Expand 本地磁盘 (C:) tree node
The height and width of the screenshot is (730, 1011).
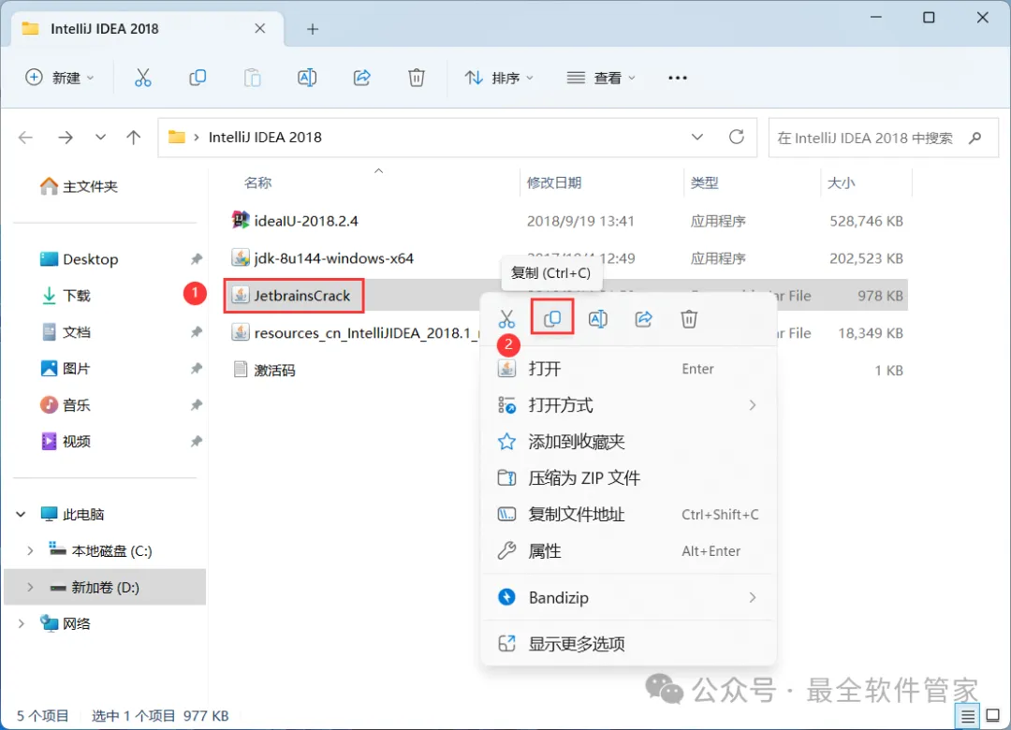point(30,550)
